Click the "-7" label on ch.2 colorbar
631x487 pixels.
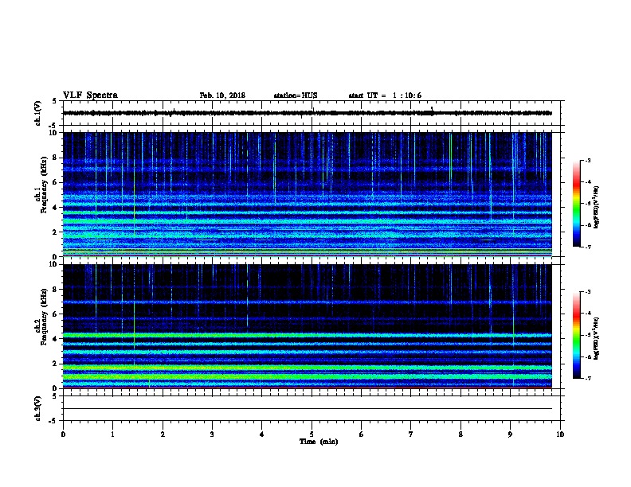[587, 378]
